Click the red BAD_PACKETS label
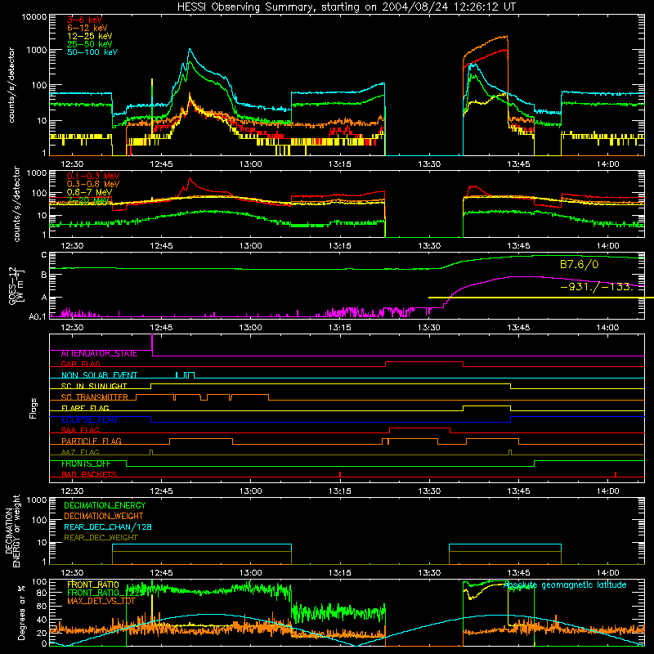 click(x=89, y=474)
